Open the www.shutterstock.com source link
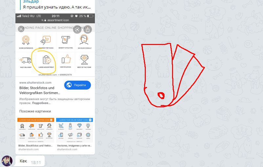The height and width of the screenshot is (167, 263). tap(35, 82)
